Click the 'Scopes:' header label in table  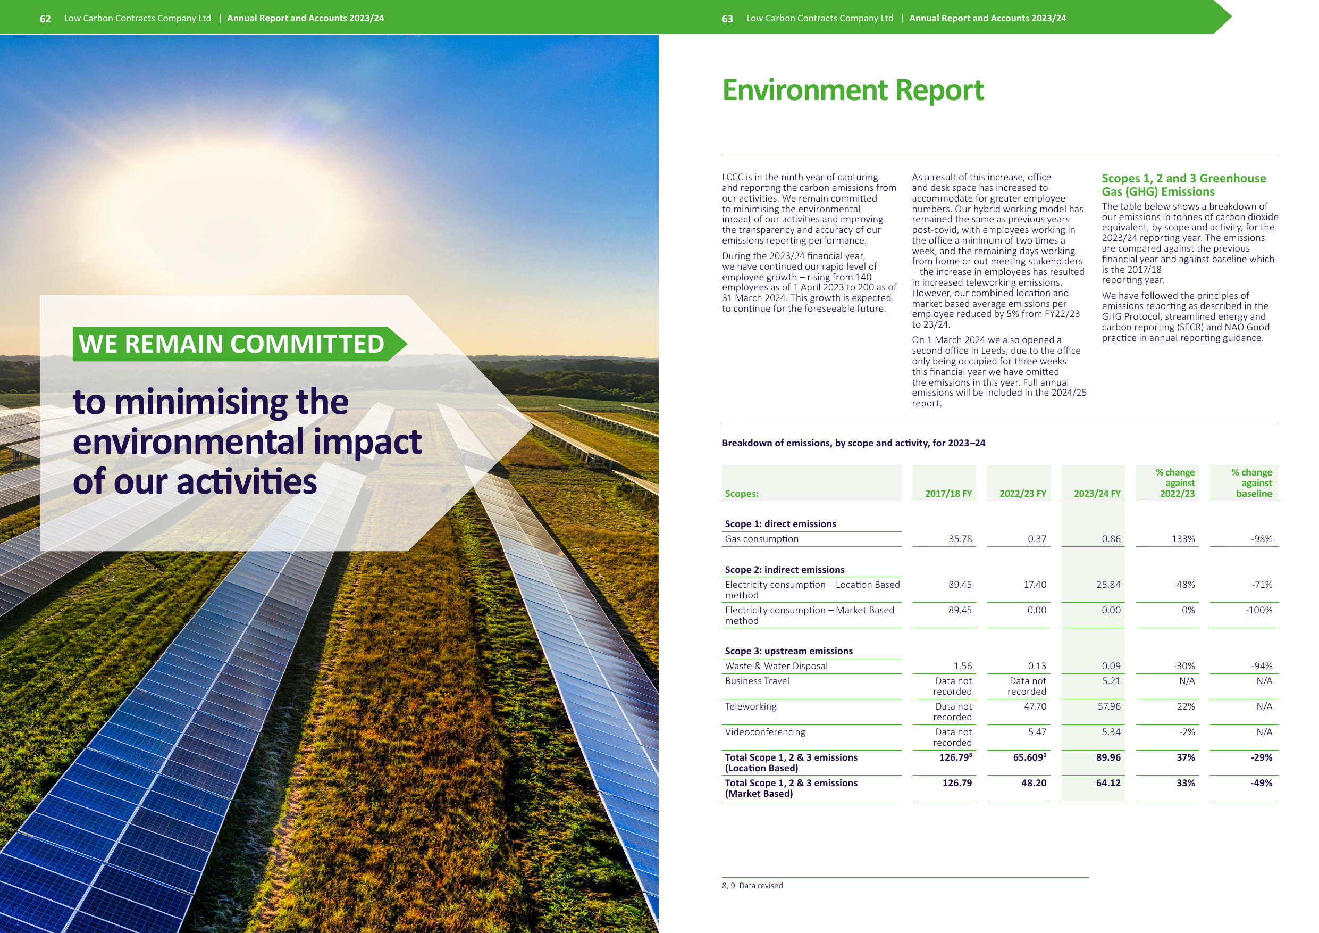click(741, 494)
